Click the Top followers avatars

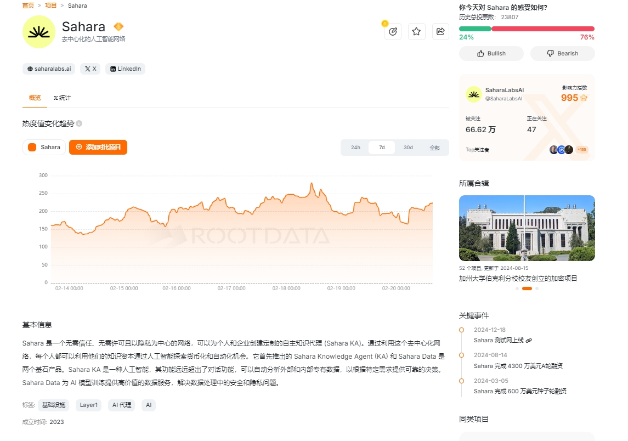click(561, 149)
